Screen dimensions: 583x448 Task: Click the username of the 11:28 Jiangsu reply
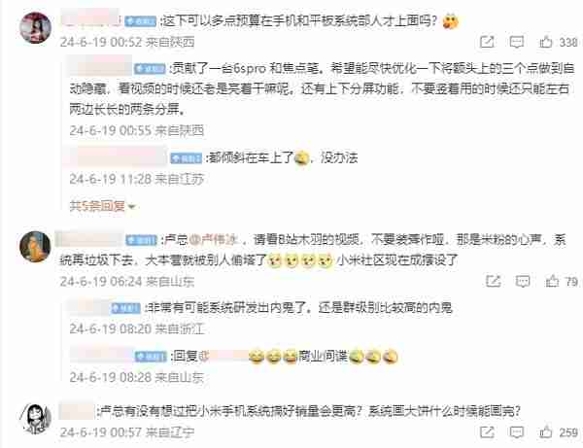[116, 155]
